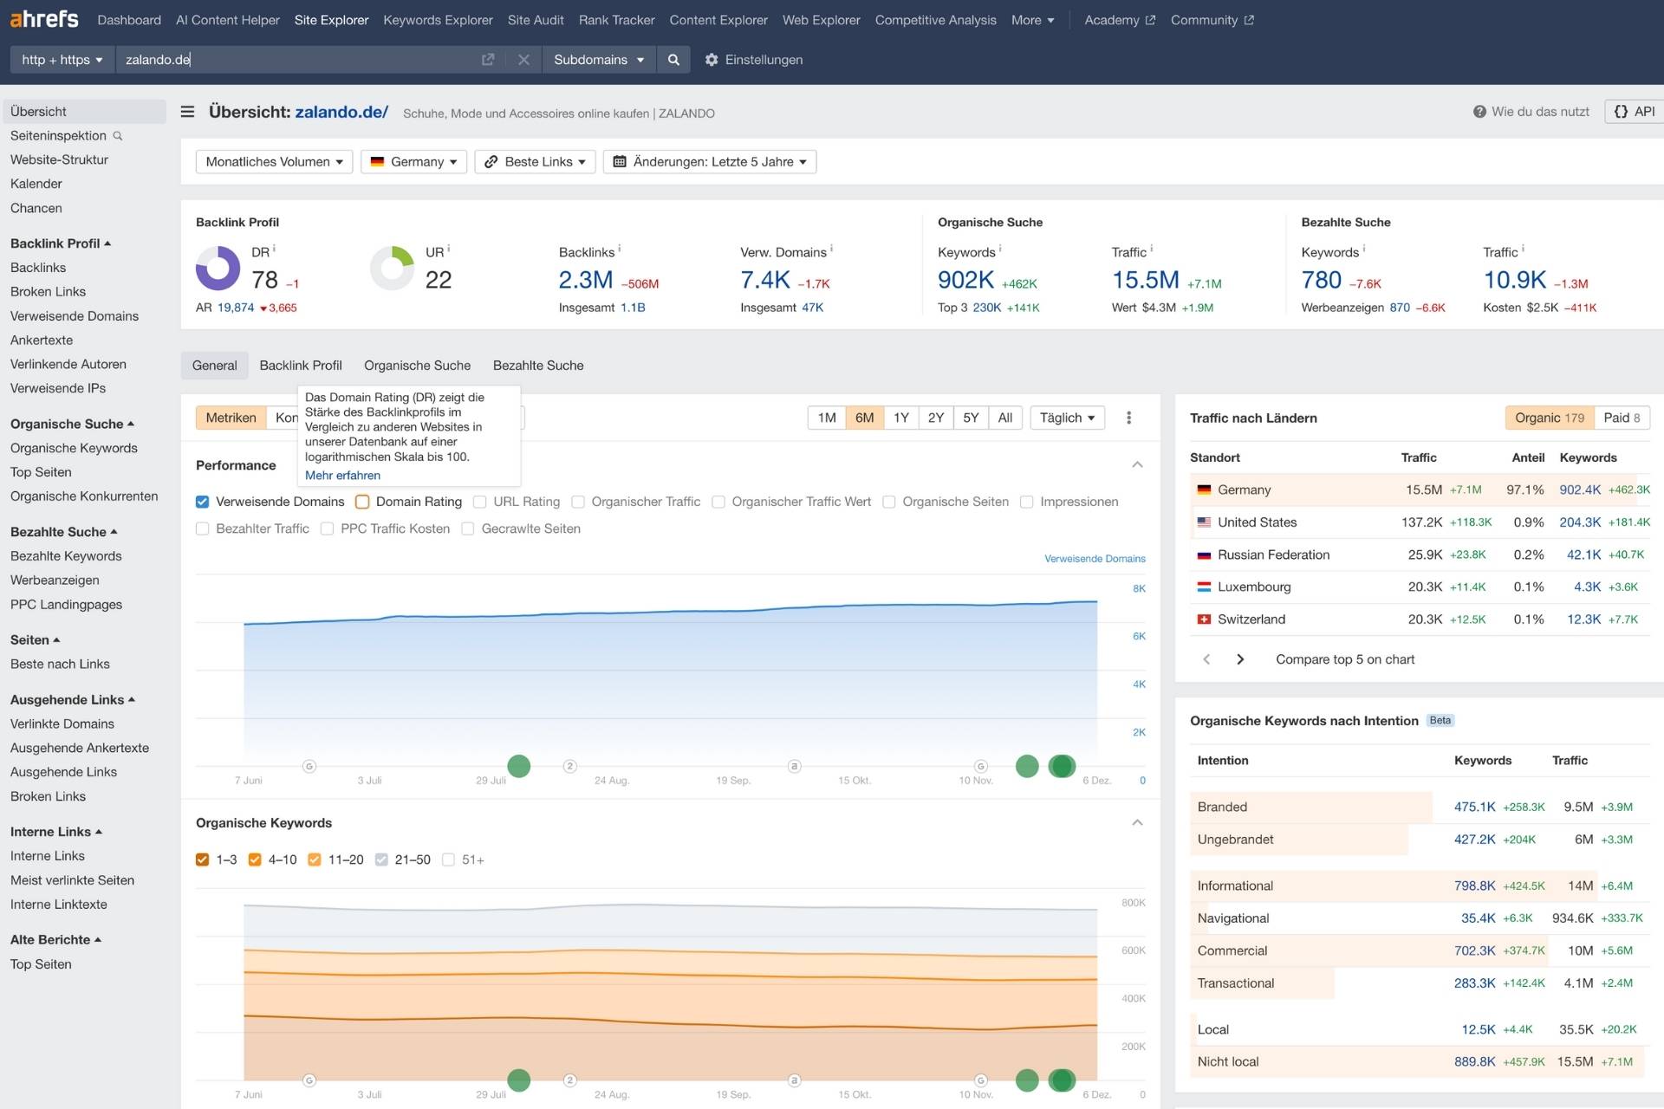1664x1109 pixels.
Task: Click the Seiteninspektion search icon
Action: 118,136
